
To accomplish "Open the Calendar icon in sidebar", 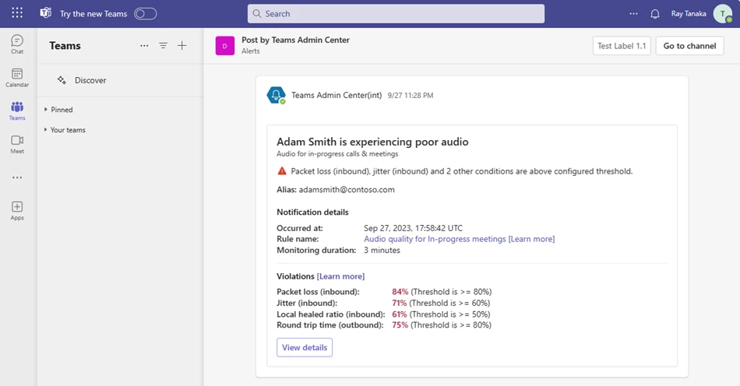I will 17,77.
